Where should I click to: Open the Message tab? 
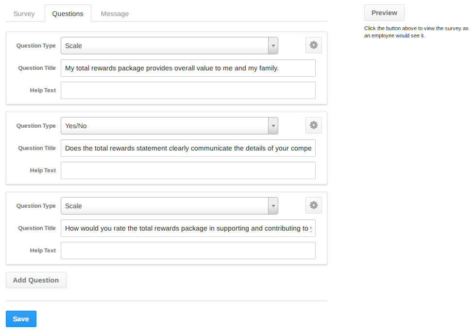tap(115, 14)
